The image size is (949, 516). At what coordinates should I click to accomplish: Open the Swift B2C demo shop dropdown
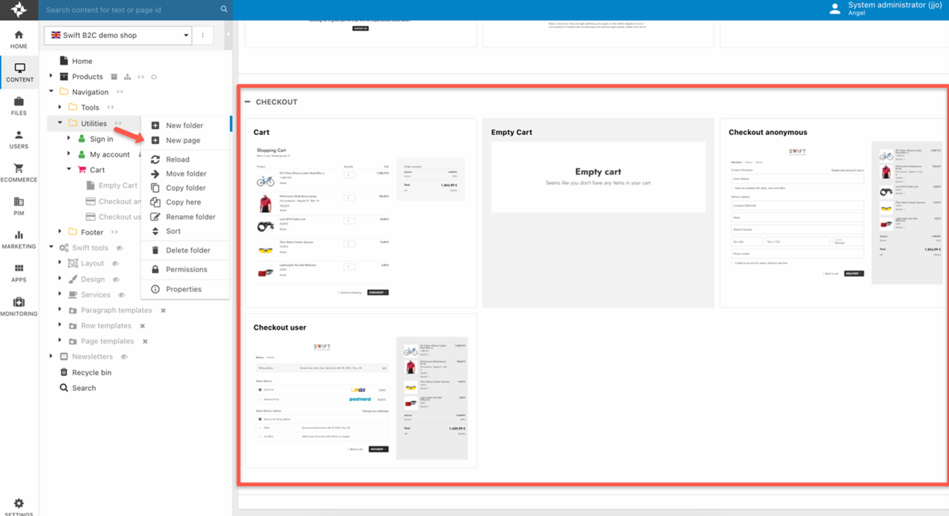pyautogui.click(x=118, y=35)
